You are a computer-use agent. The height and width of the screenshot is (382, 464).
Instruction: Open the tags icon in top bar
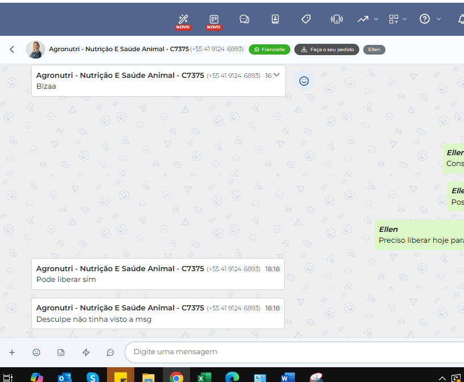point(306,19)
